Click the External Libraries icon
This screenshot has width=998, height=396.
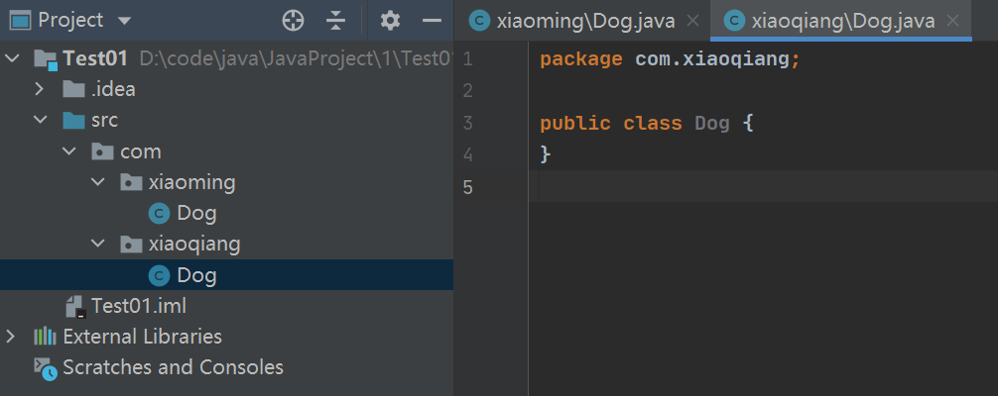click(x=46, y=337)
